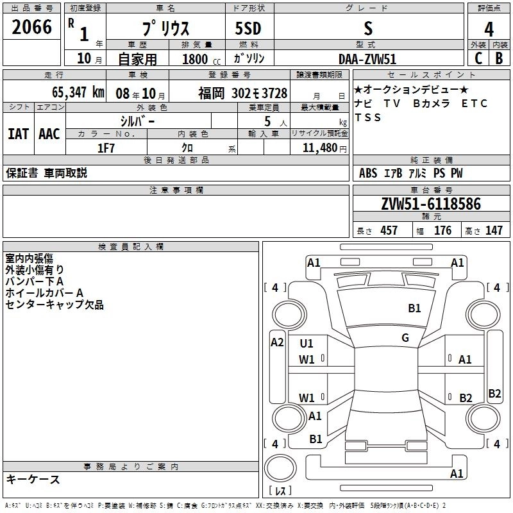Select interior color クロ

click(187, 148)
